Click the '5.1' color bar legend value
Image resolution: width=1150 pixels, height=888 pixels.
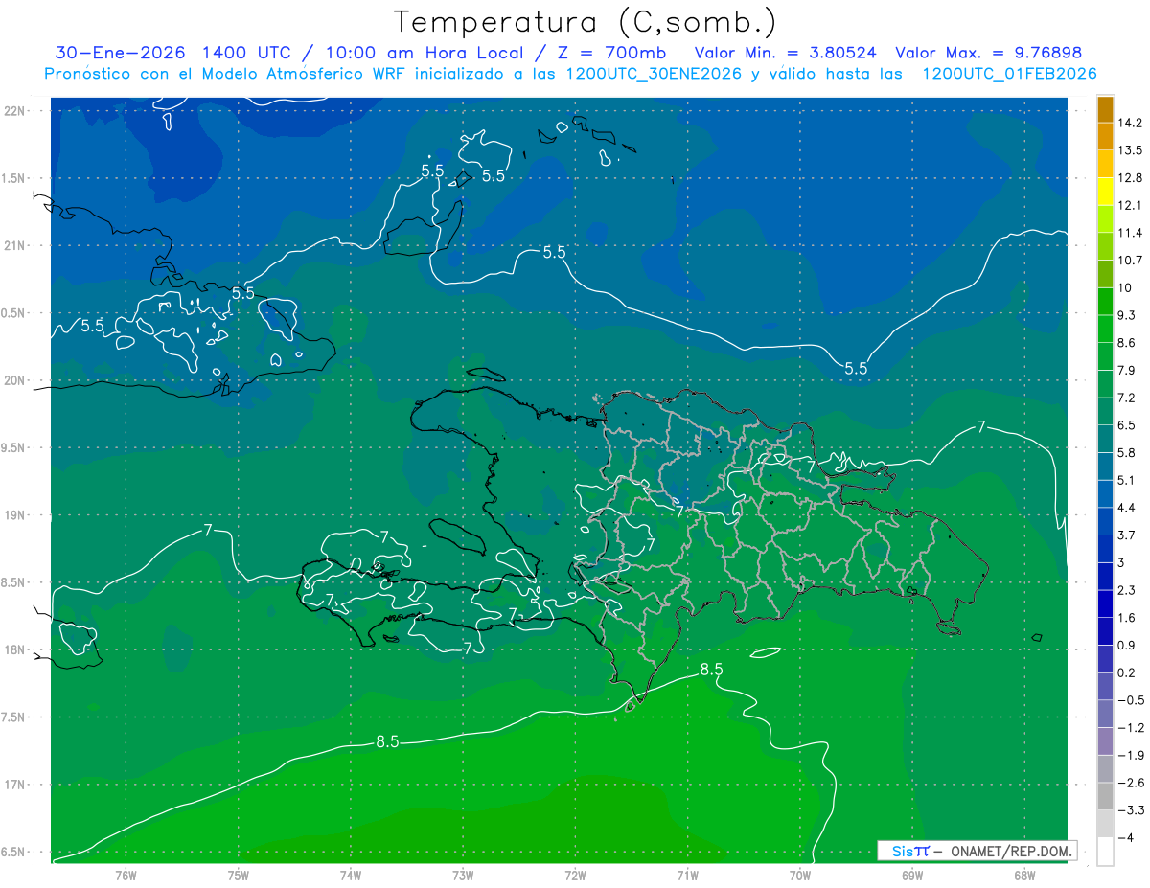click(x=1127, y=480)
